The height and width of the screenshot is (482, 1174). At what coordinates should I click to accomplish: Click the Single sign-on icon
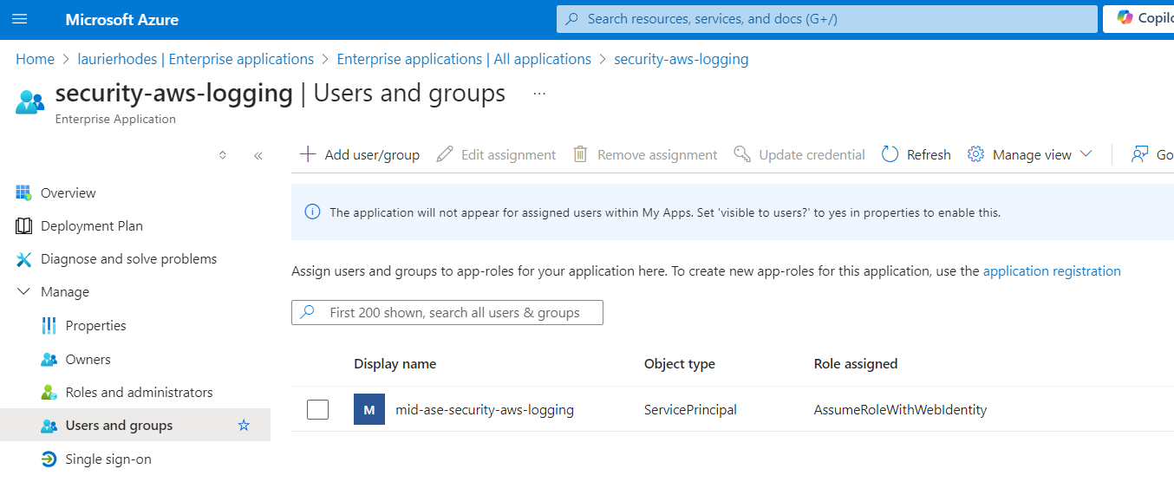click(x=49, y=459)
